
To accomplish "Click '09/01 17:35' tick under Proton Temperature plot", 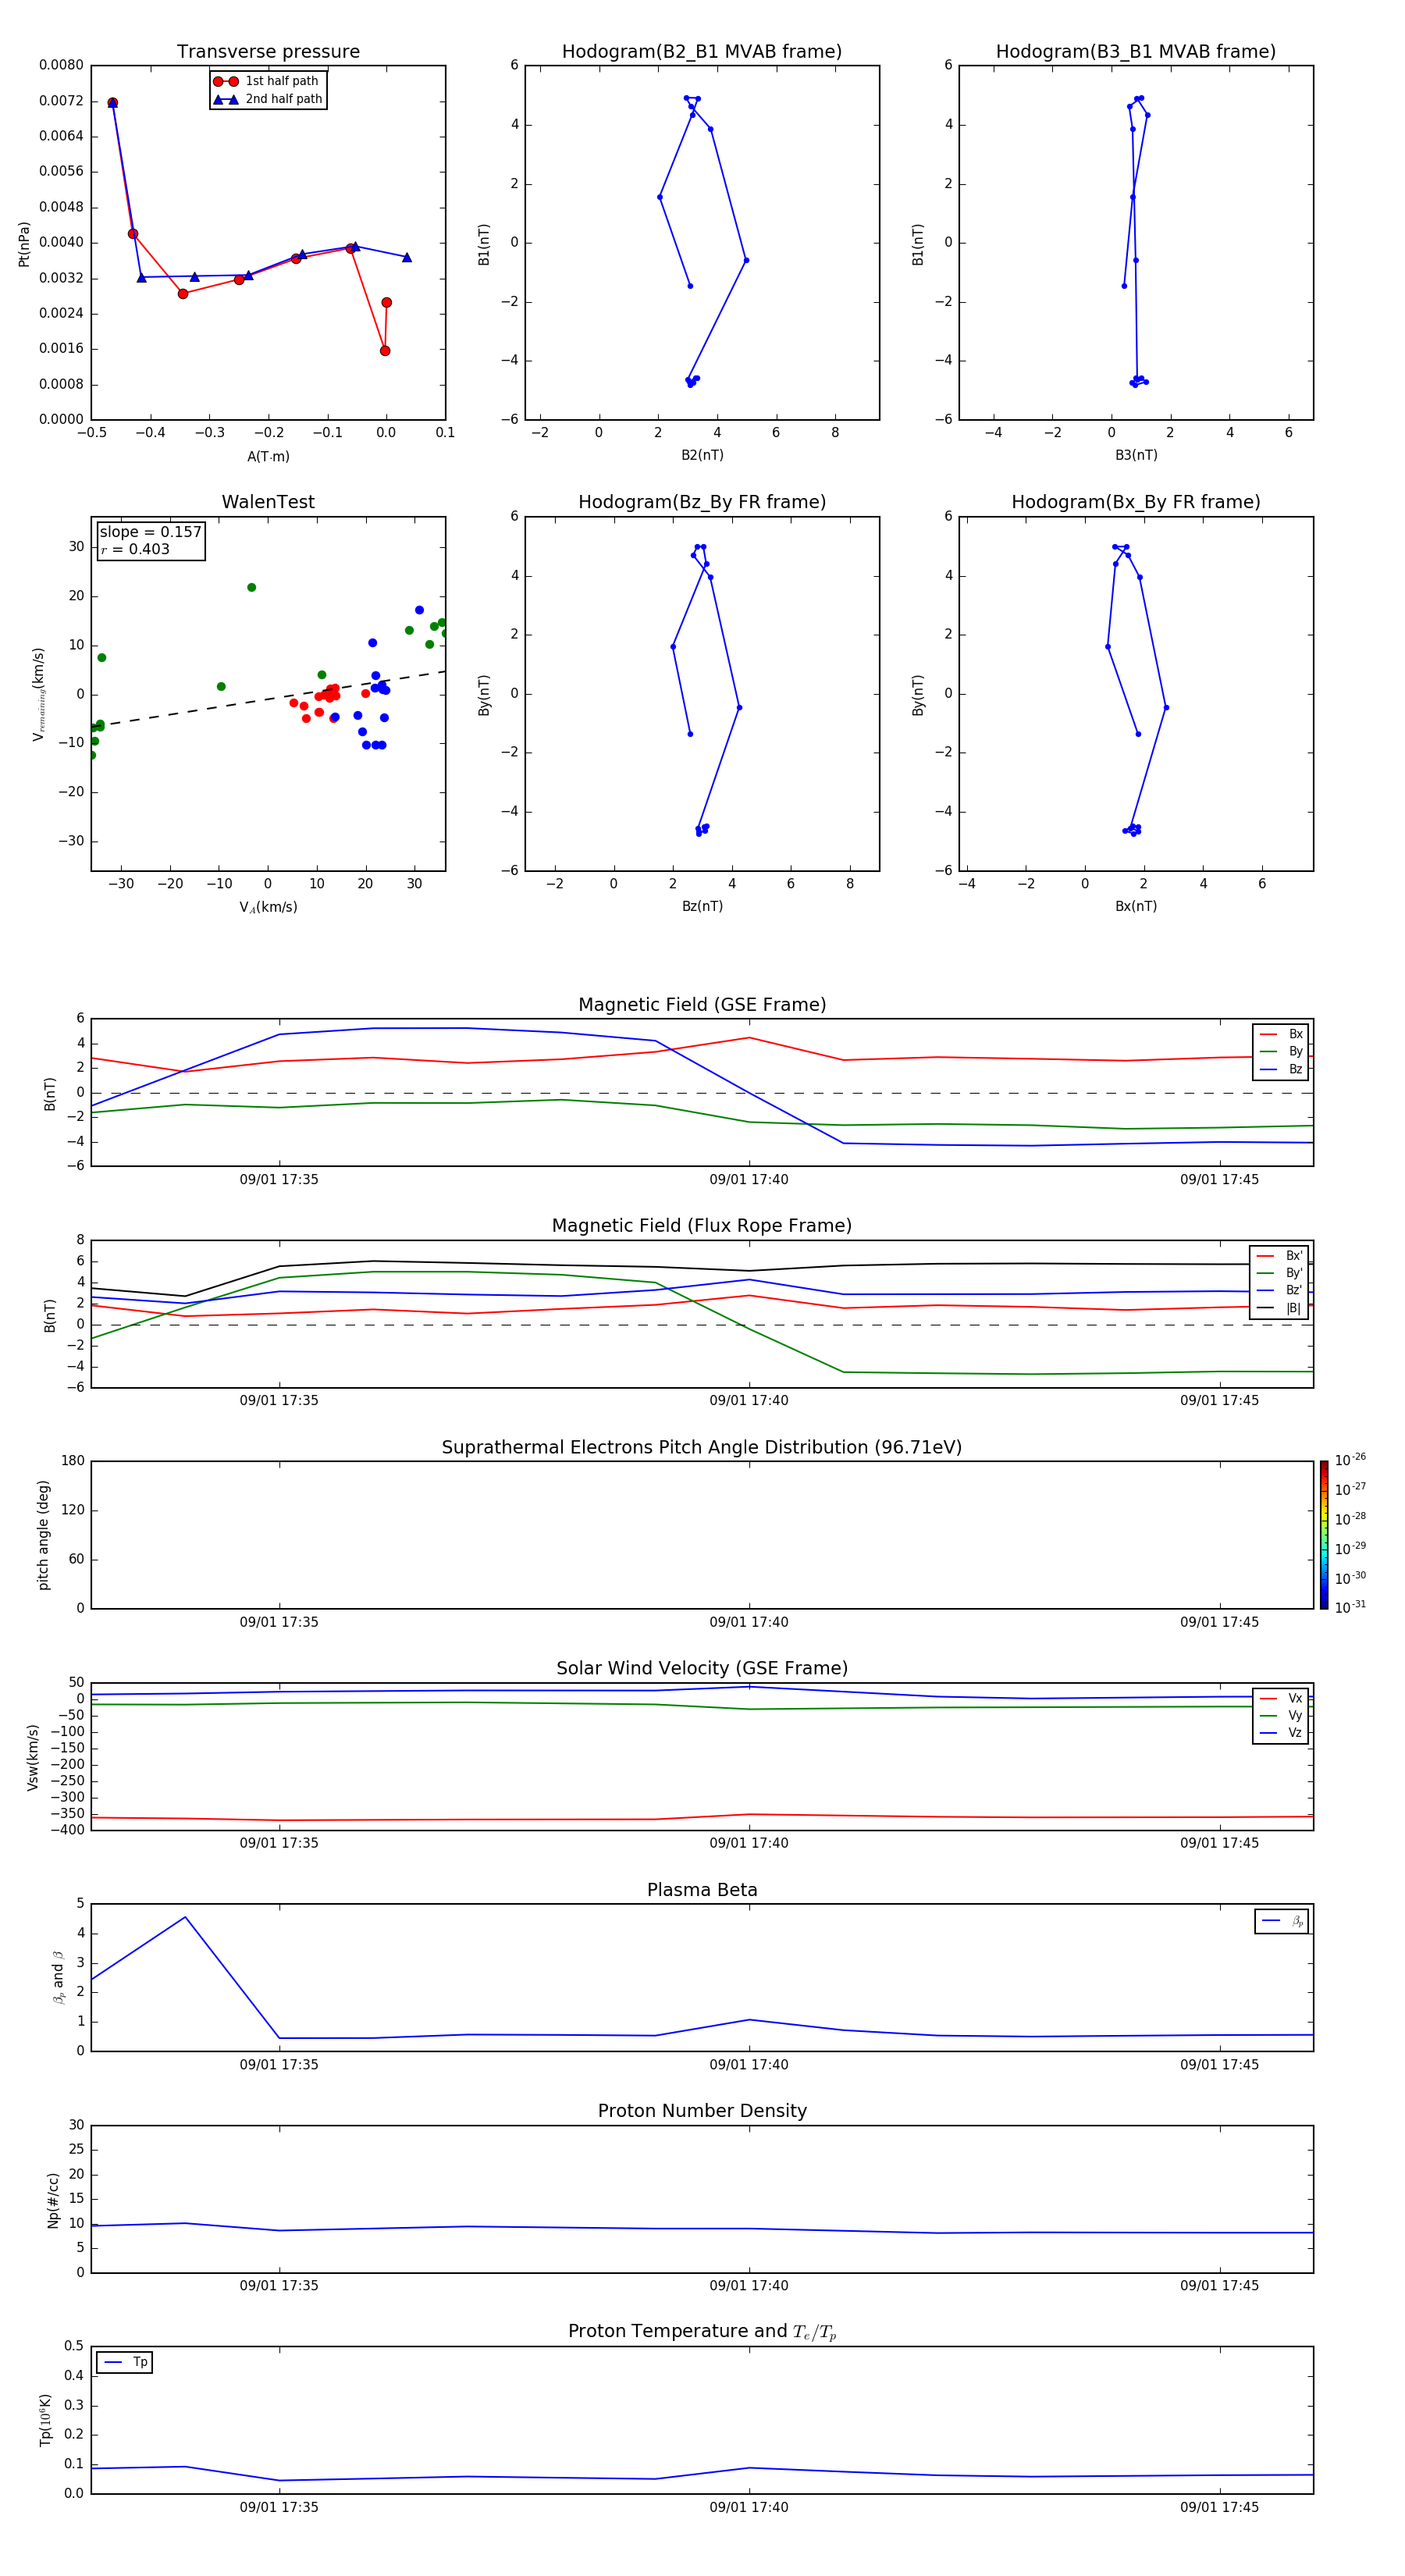I will click(x=279, y=2508).
